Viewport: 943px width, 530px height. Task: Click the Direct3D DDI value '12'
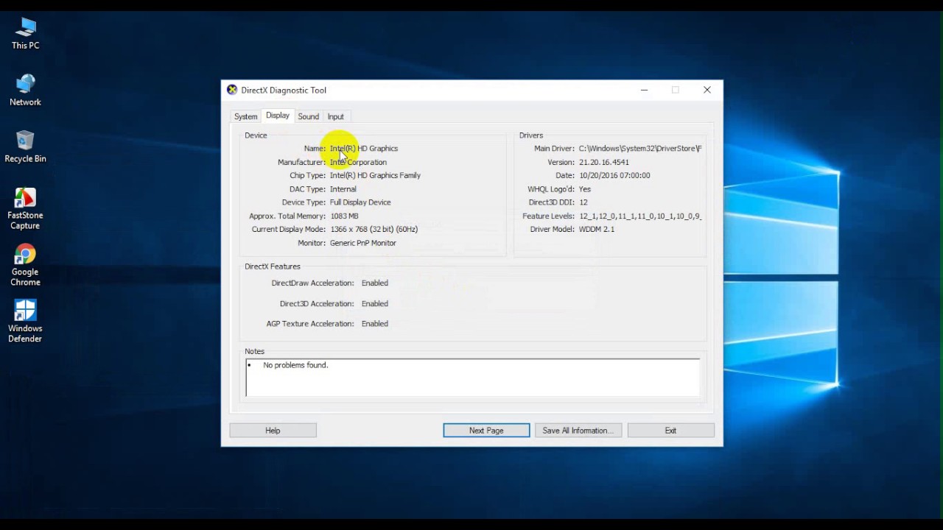pos(583,202)
